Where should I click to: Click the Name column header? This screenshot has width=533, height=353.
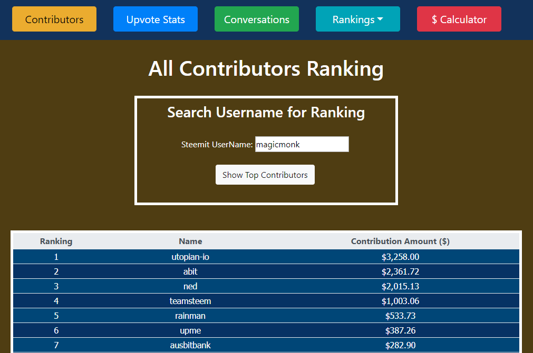190,241
